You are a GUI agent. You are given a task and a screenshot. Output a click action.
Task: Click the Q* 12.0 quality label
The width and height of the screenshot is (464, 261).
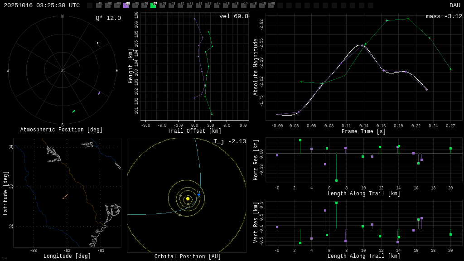point(108,18)
